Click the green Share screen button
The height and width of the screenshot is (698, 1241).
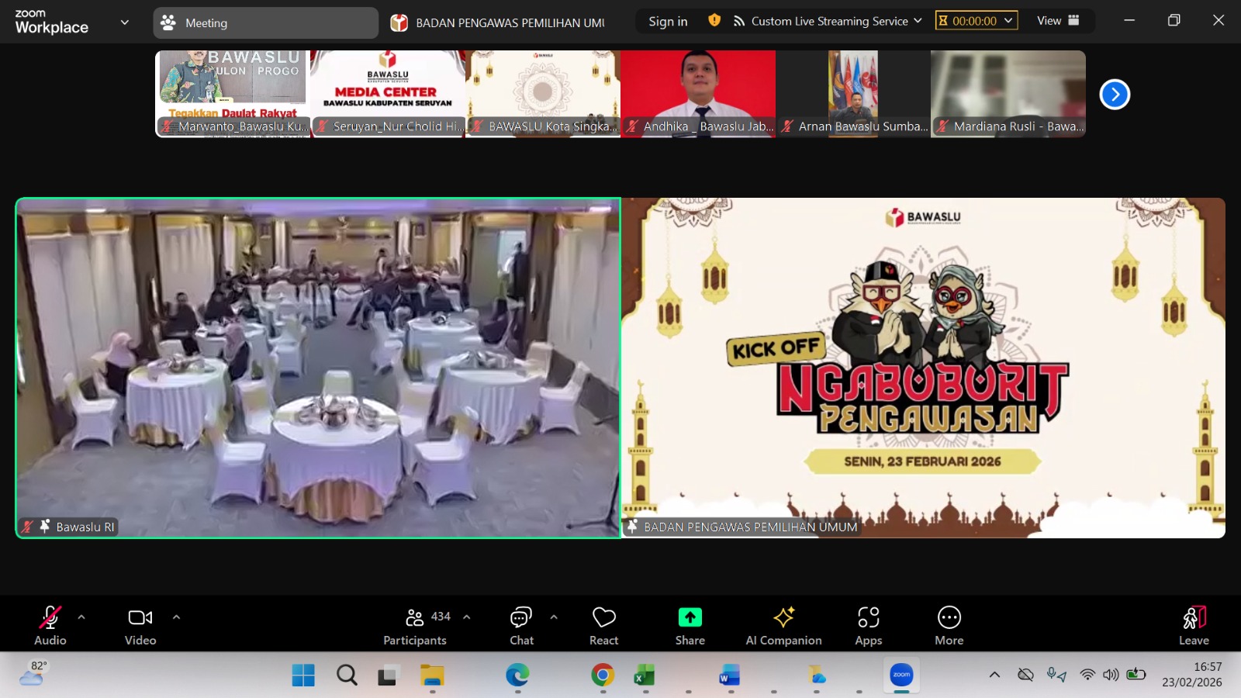tap(690, 625)
